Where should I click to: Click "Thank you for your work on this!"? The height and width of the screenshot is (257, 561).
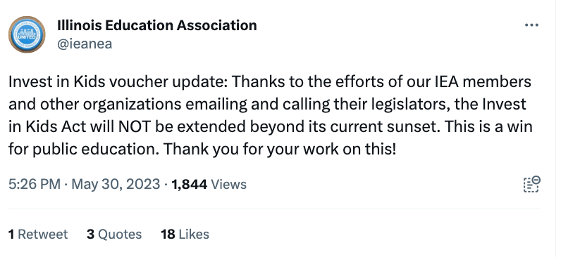pyautogui.click(x=280, y=150)
